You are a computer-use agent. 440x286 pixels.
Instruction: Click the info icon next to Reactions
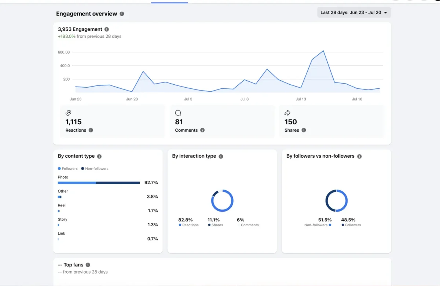tap(91, 130)
